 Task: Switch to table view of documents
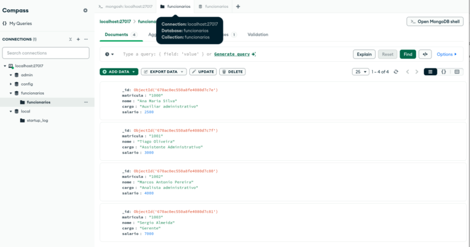(457, 72)
